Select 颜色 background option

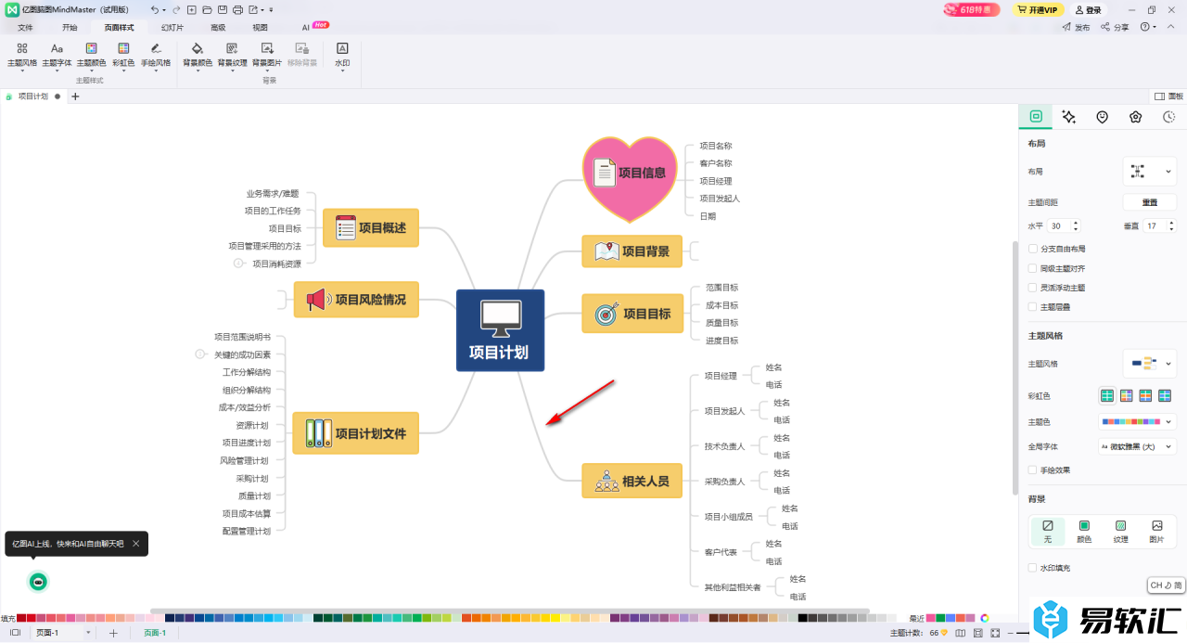click(1084, 531)
